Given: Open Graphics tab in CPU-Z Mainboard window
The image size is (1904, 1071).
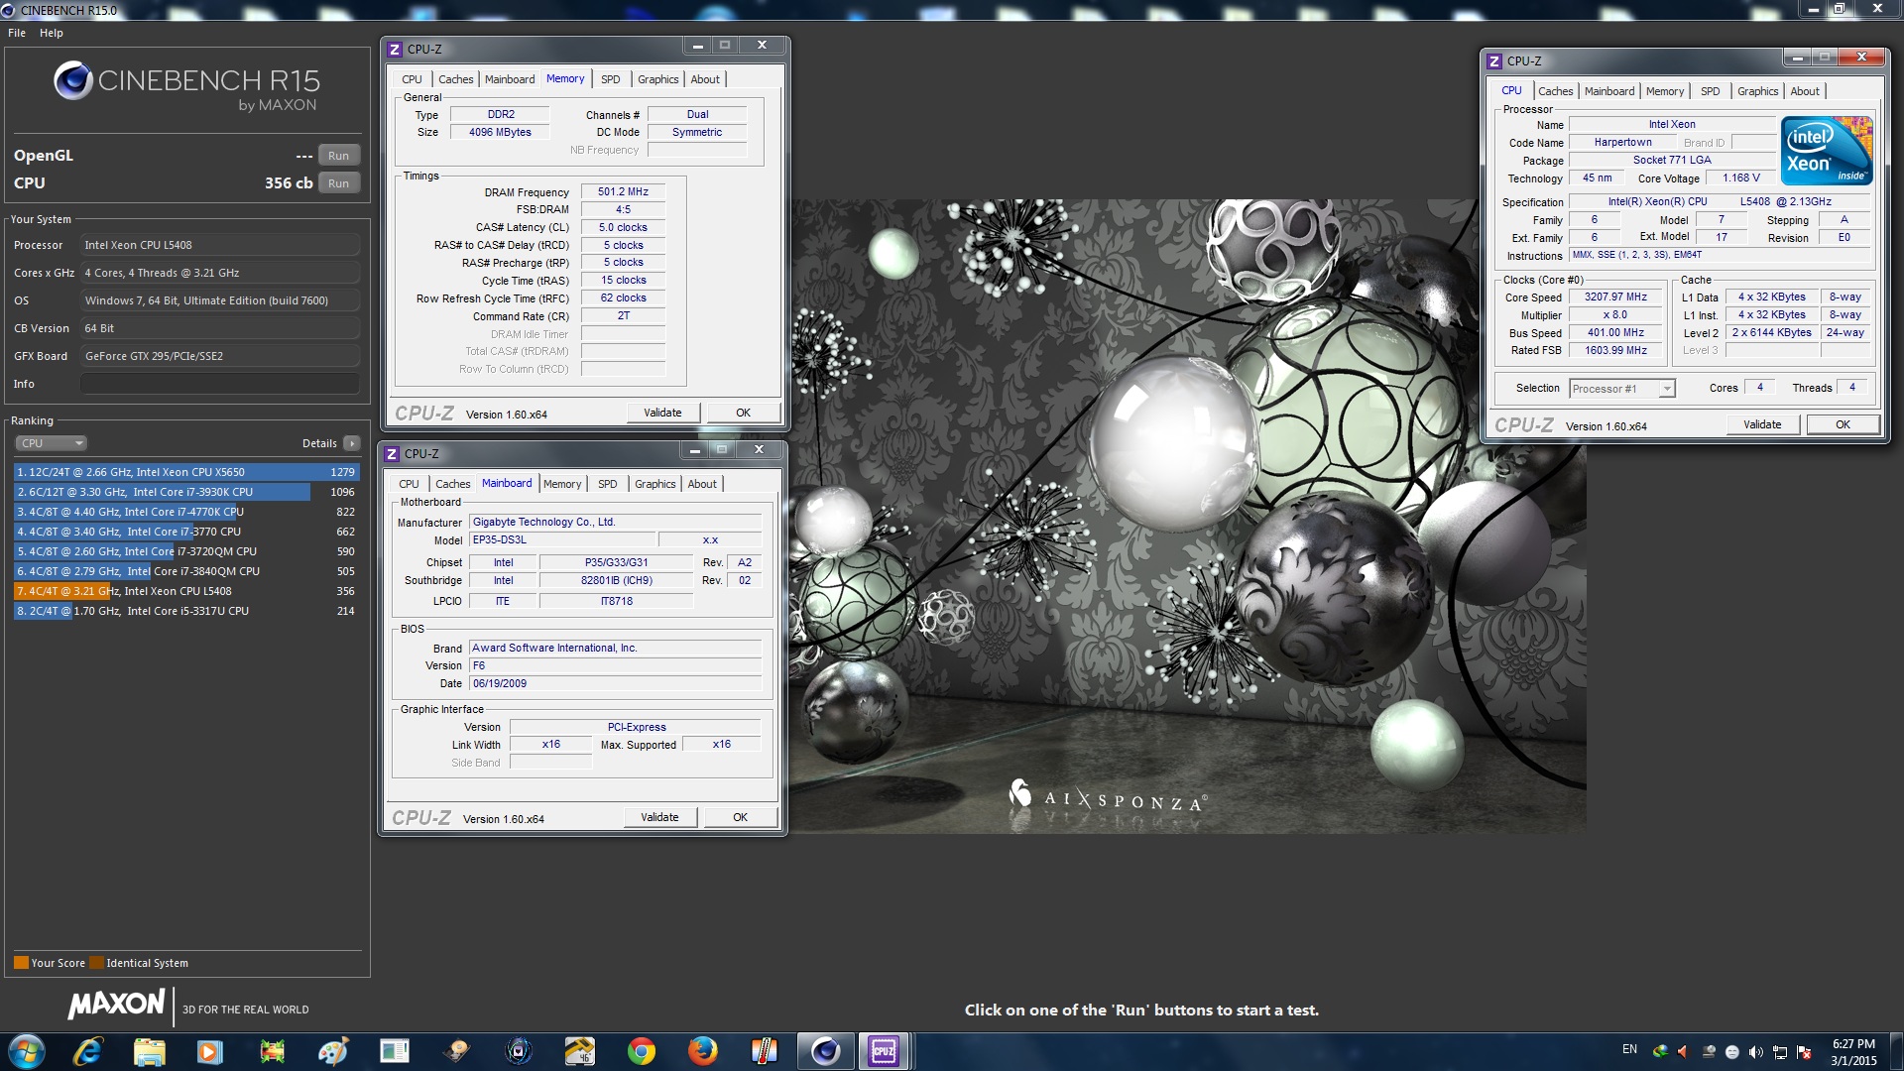Looking at the screenshot, I should pyautogui.click(x=655, y=484).
